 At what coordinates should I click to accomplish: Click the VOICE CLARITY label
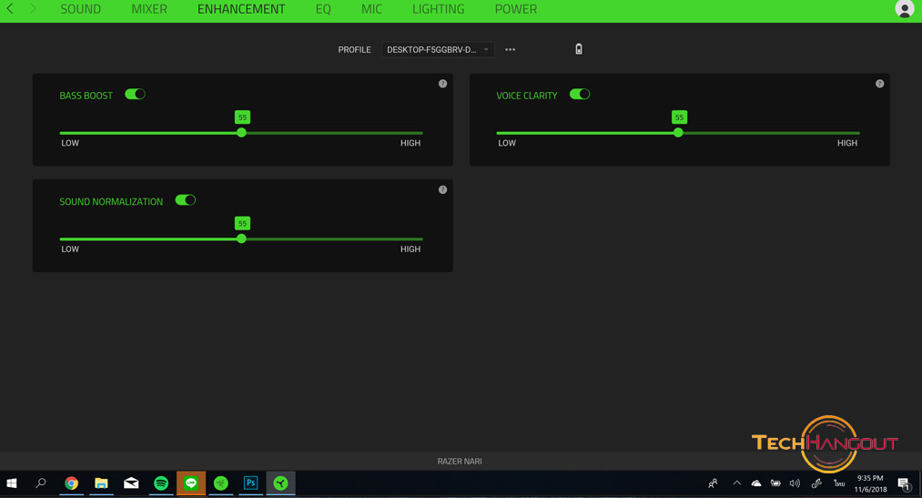pyautogui.click(x=527, y=96)
